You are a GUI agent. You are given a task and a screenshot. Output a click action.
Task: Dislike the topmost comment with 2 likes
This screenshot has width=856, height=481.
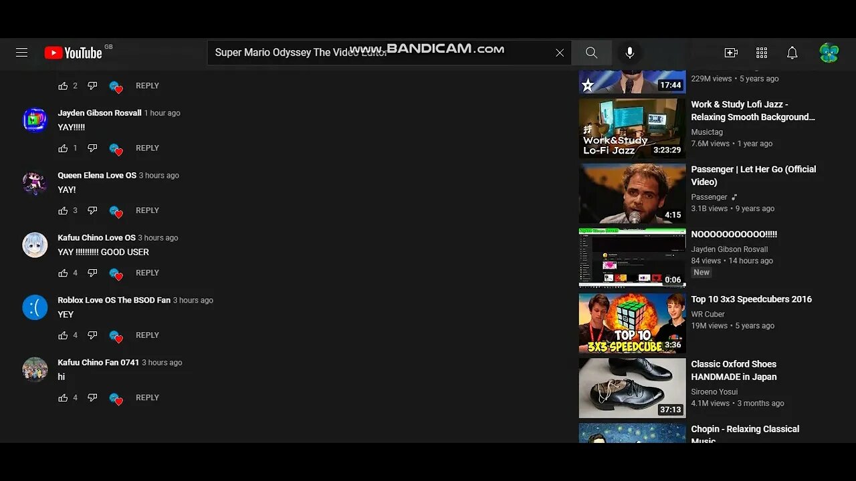tap(92, 86)
